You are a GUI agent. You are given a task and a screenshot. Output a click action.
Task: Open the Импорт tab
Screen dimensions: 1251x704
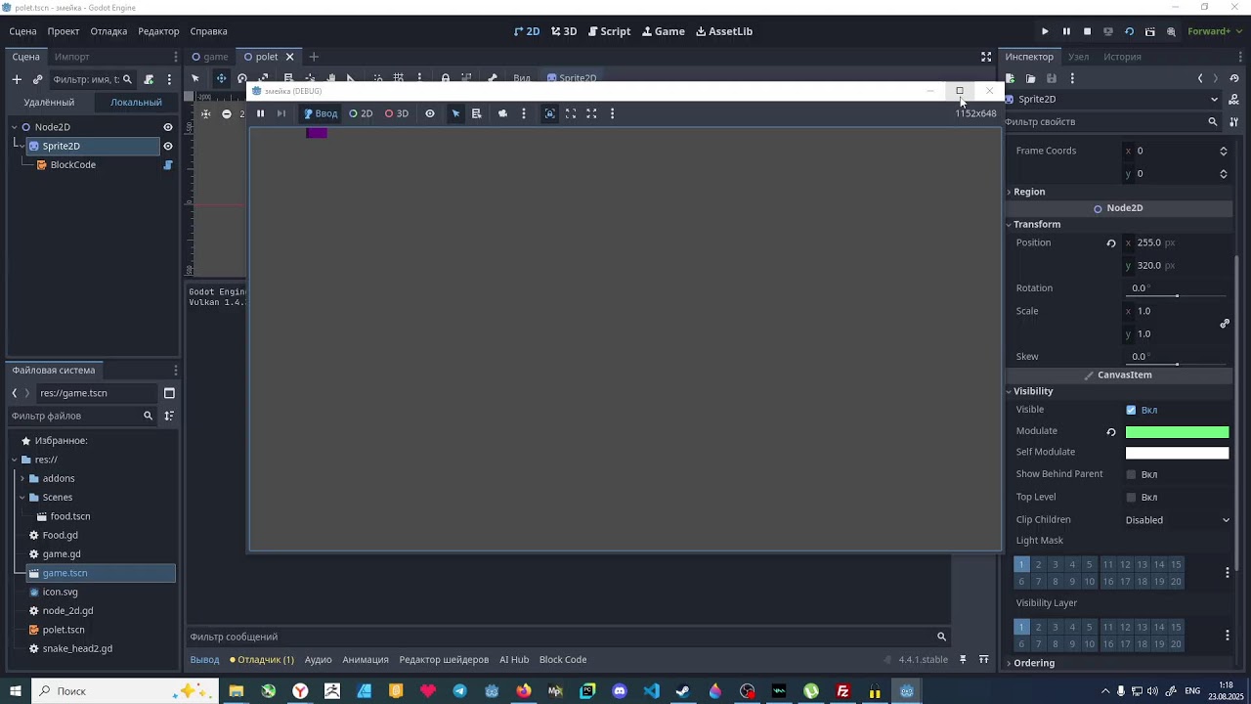pyautogui.click(x=72, y=57)
